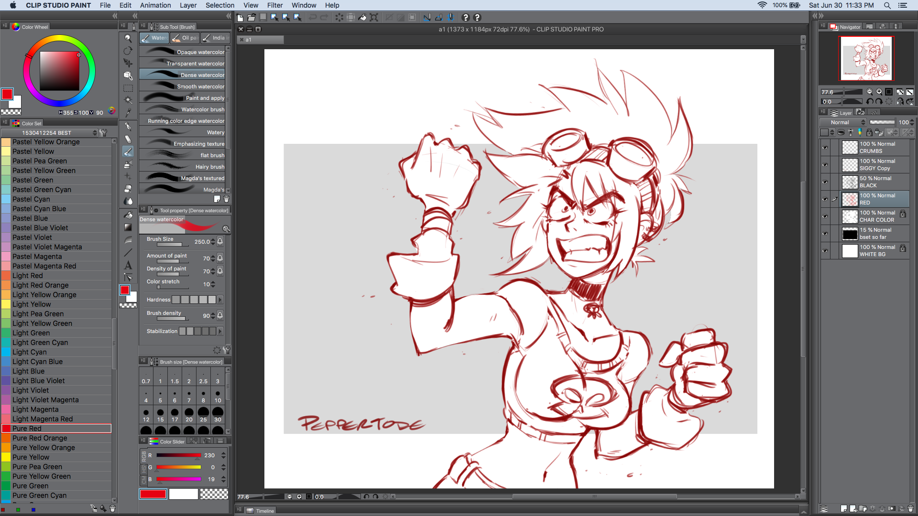Viewport: 918px width, 516px height.
Task: Create a new canvas from the command bar
Action: pyautogui.click(x=240, y=18)
